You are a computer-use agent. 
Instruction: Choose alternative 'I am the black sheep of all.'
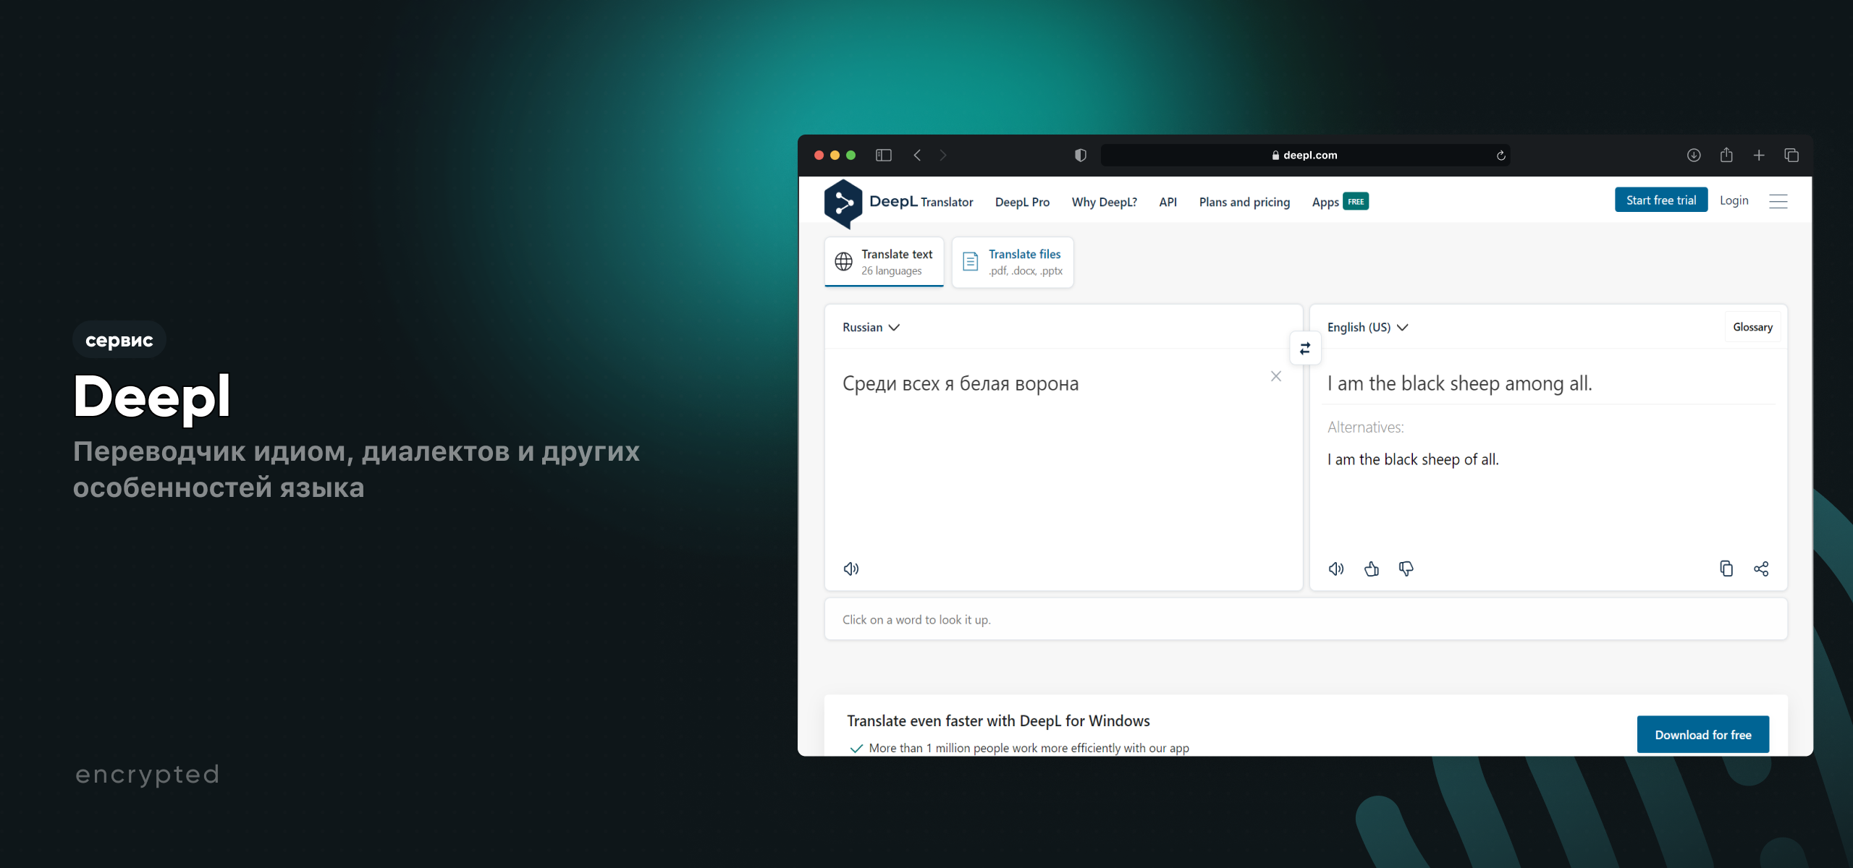1413,459
